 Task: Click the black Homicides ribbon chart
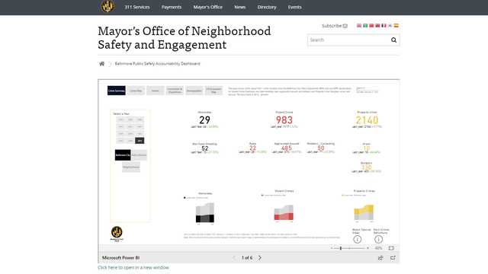click(205, 213)
